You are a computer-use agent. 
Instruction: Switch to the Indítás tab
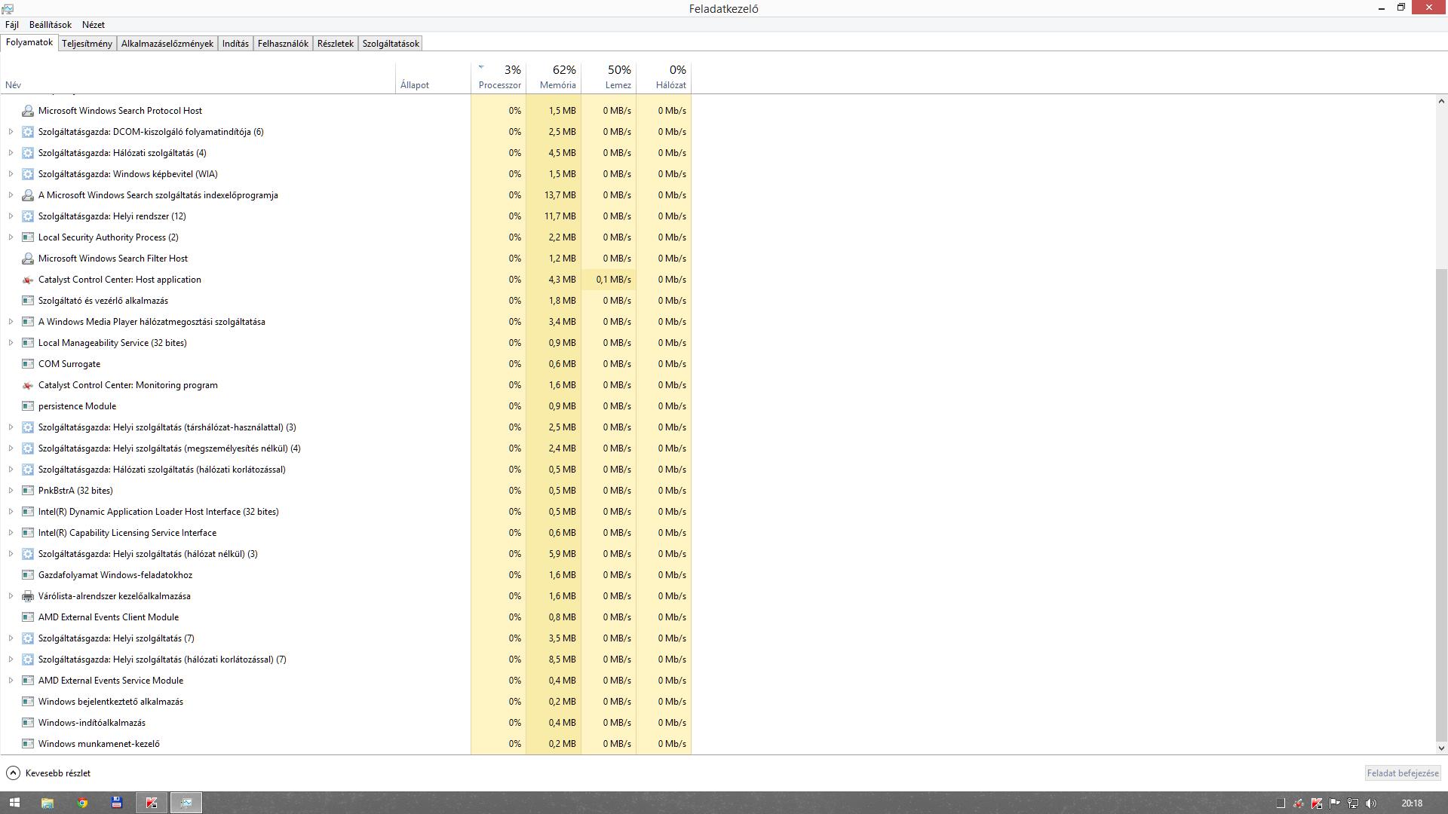coord(235,44)
